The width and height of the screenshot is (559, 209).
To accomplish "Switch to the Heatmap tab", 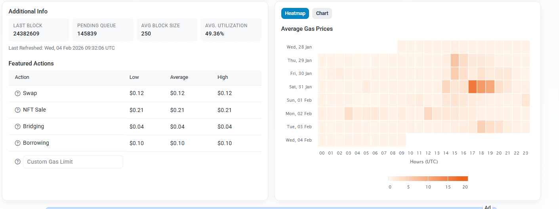I will tap(295, 13).
